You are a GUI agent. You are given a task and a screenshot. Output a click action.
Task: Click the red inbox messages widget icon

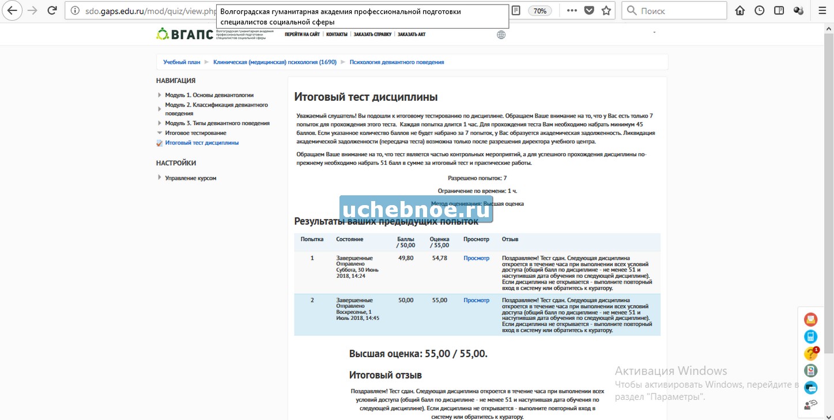pyautogui.click(x=811, y=319)
